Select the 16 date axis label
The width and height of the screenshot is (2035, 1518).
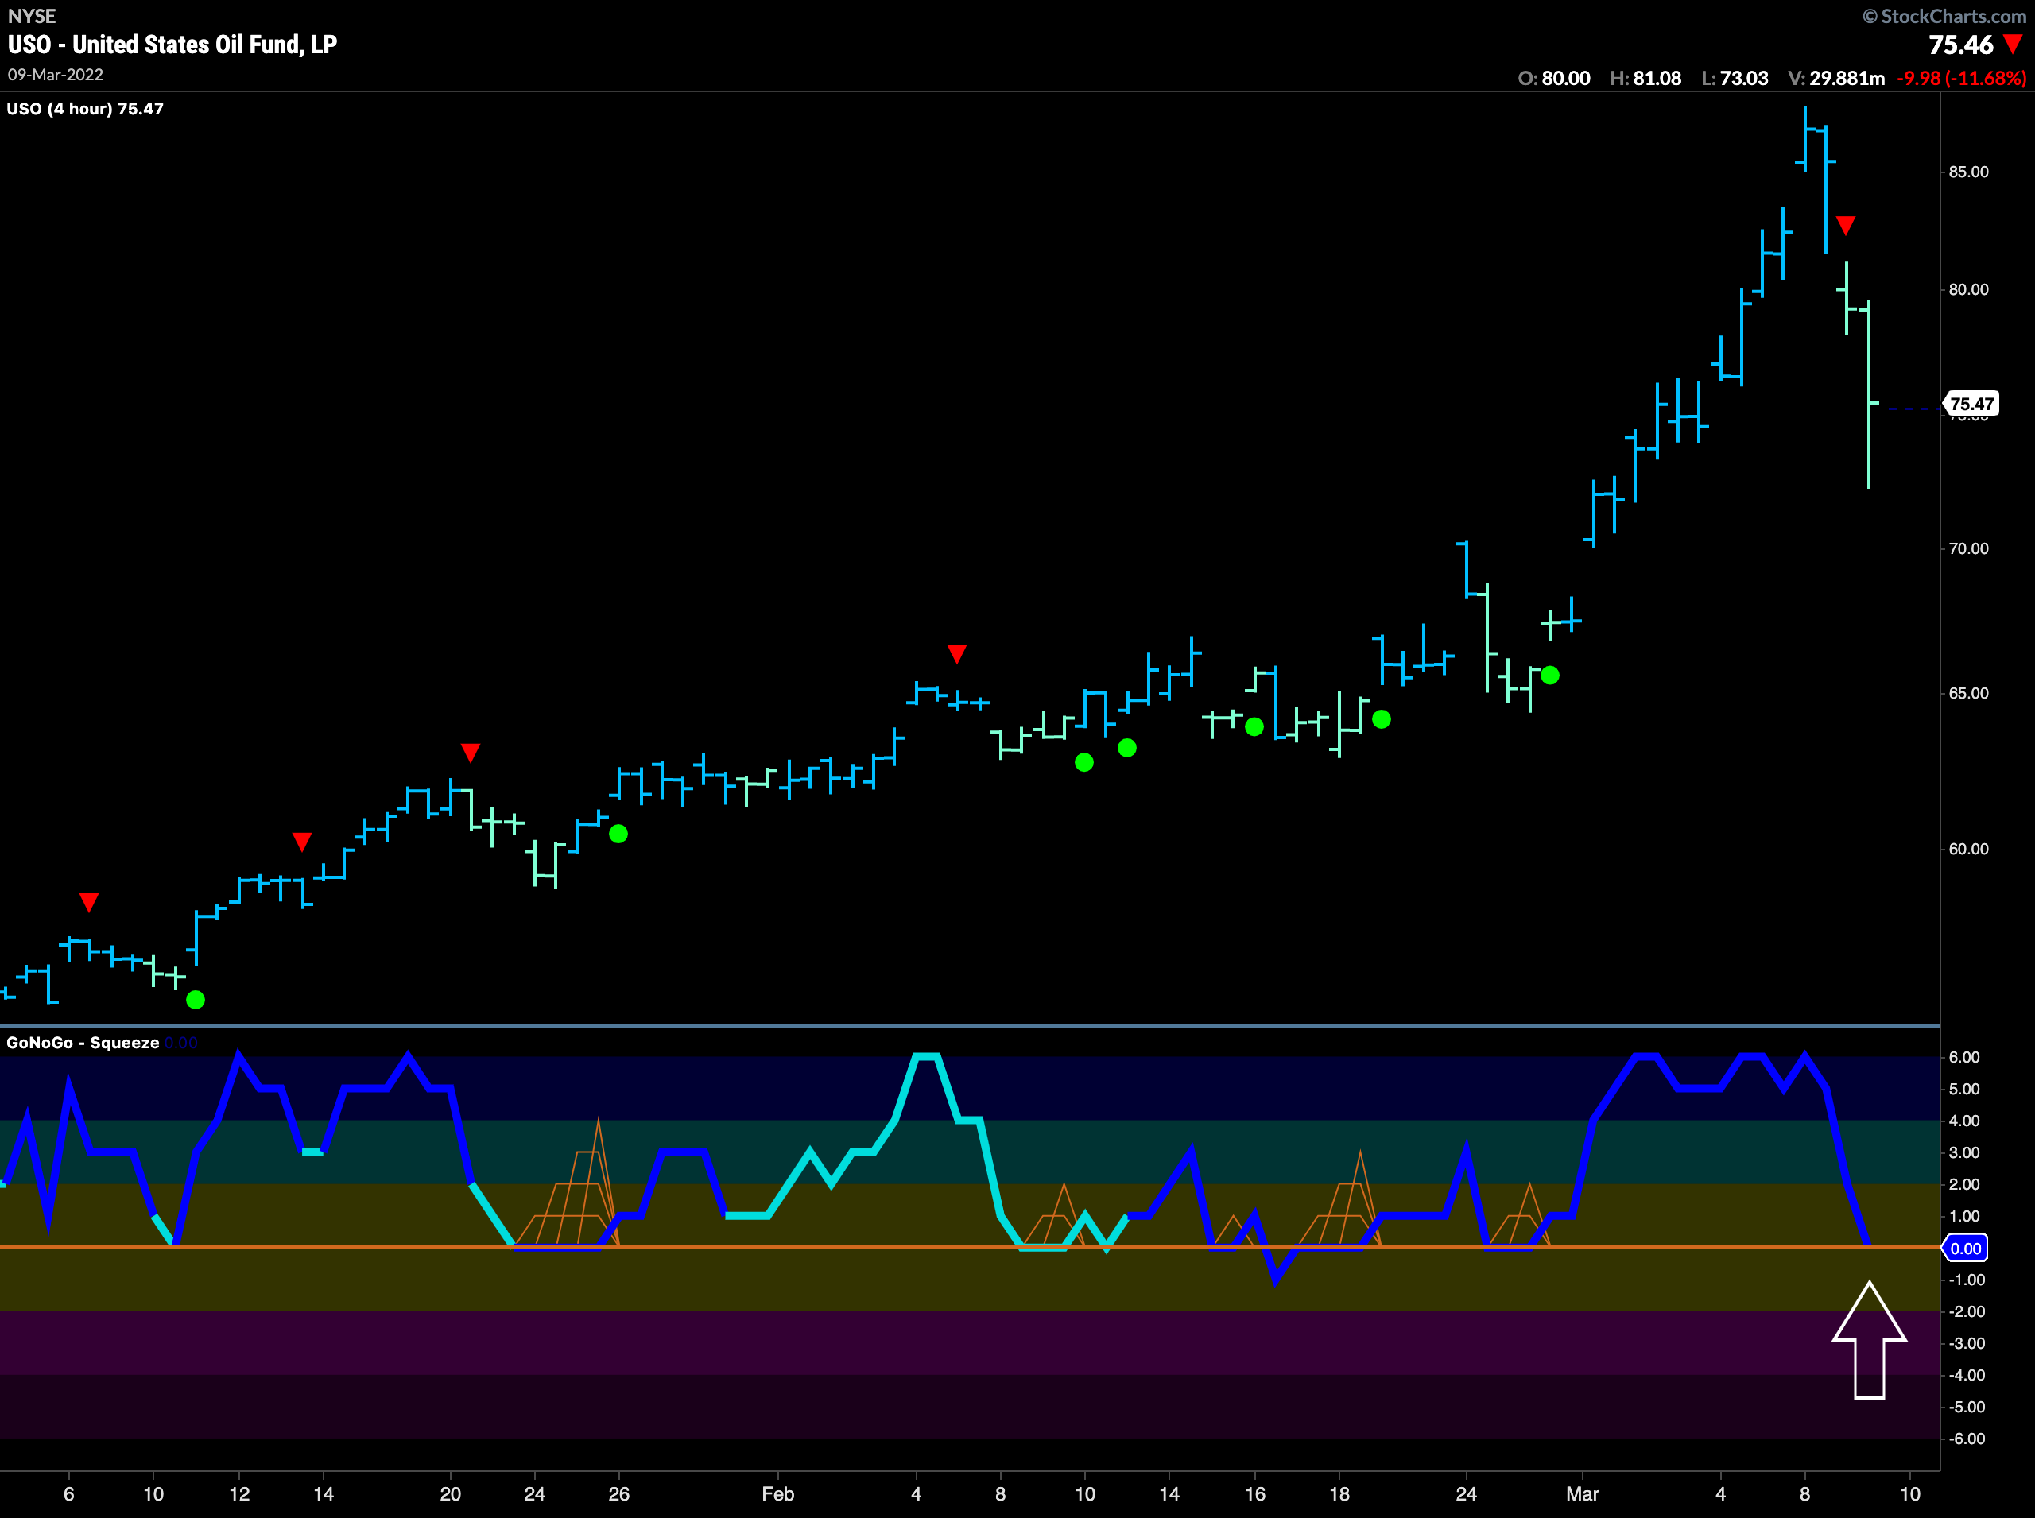[1254, 1493]
